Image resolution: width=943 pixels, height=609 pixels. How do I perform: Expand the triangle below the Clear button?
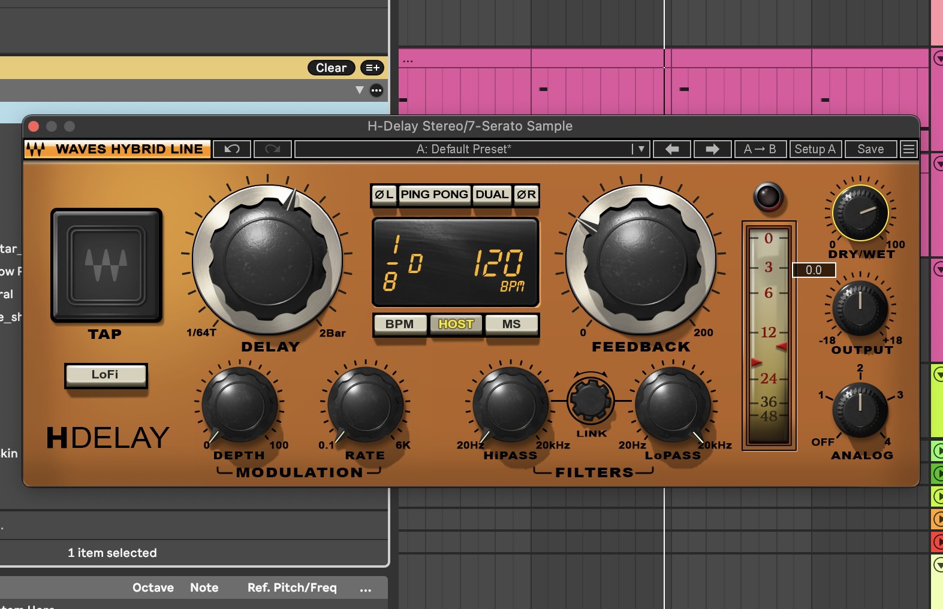click(x=359, y=90)
